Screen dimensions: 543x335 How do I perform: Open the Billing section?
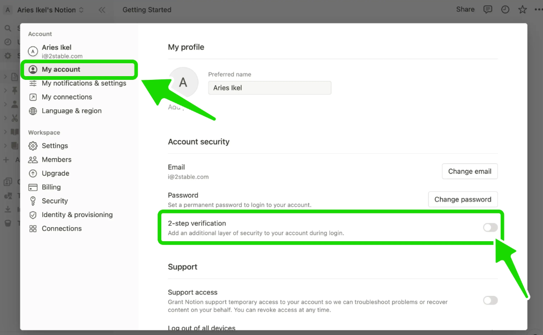point(79,188)
